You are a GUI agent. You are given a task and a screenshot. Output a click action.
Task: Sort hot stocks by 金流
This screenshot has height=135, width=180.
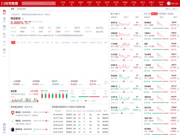[x=126, y=17]
